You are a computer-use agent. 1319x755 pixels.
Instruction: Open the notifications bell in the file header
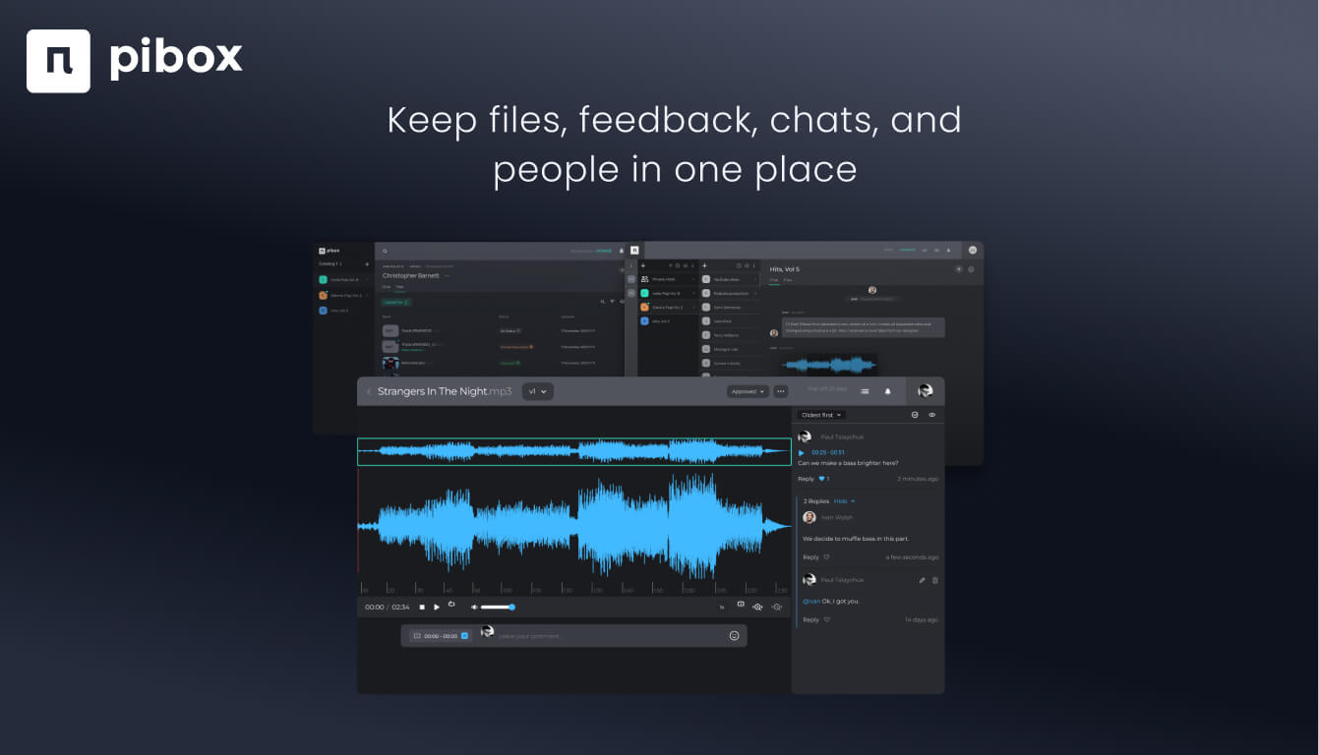(888, 391)
